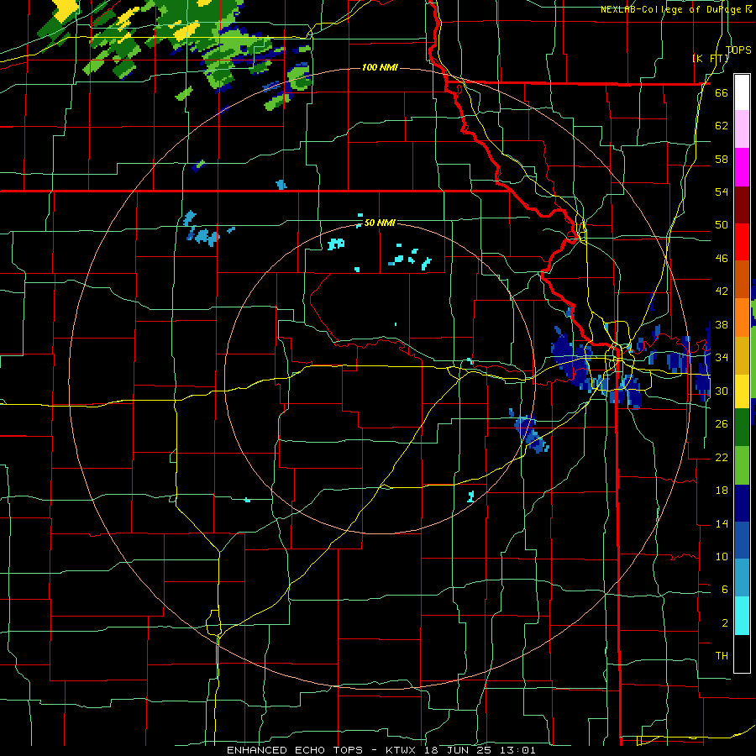Click the legend value "6"
756x756 pixels.
[724, 590]
